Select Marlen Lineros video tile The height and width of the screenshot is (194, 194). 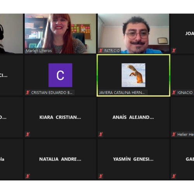pos(61,33)
